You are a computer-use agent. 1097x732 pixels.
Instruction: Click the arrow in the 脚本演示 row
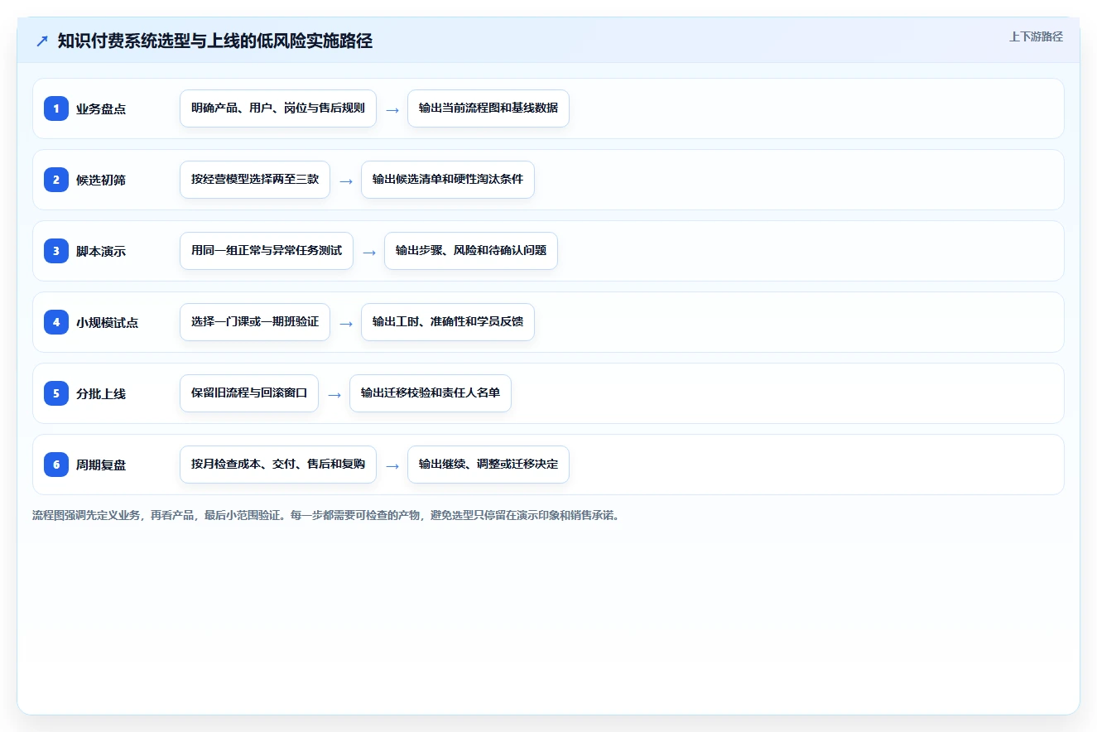[x=369, y=252]
